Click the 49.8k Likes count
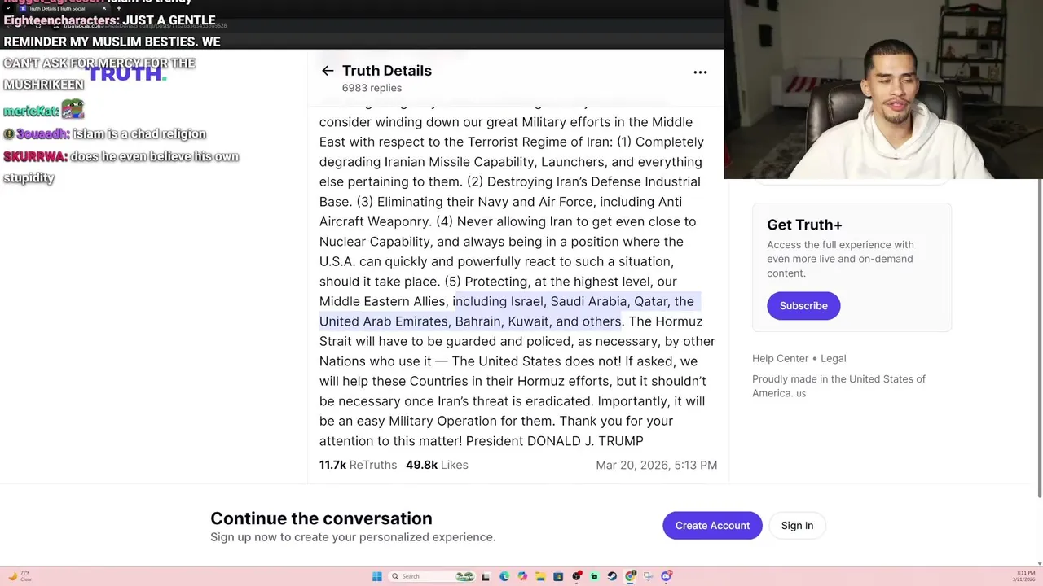The height and width of the screenshot is (586, 1043). coord(437,465)
